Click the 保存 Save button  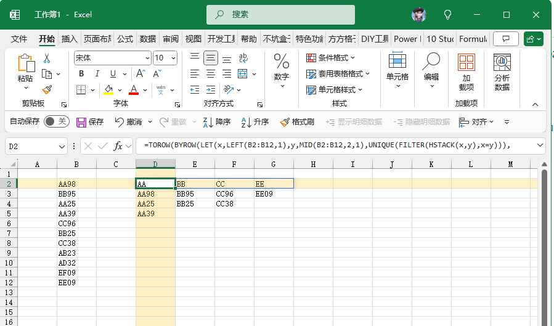click(90, 122)
